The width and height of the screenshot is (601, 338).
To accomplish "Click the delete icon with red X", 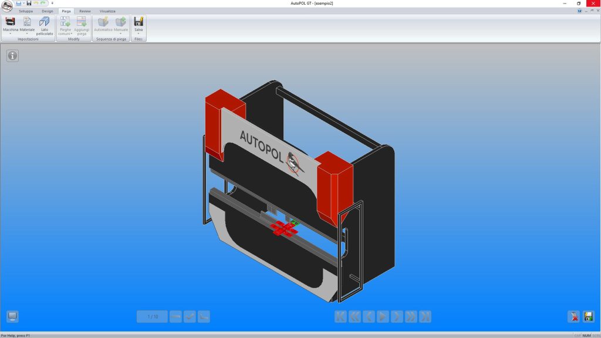I will 574,316.
